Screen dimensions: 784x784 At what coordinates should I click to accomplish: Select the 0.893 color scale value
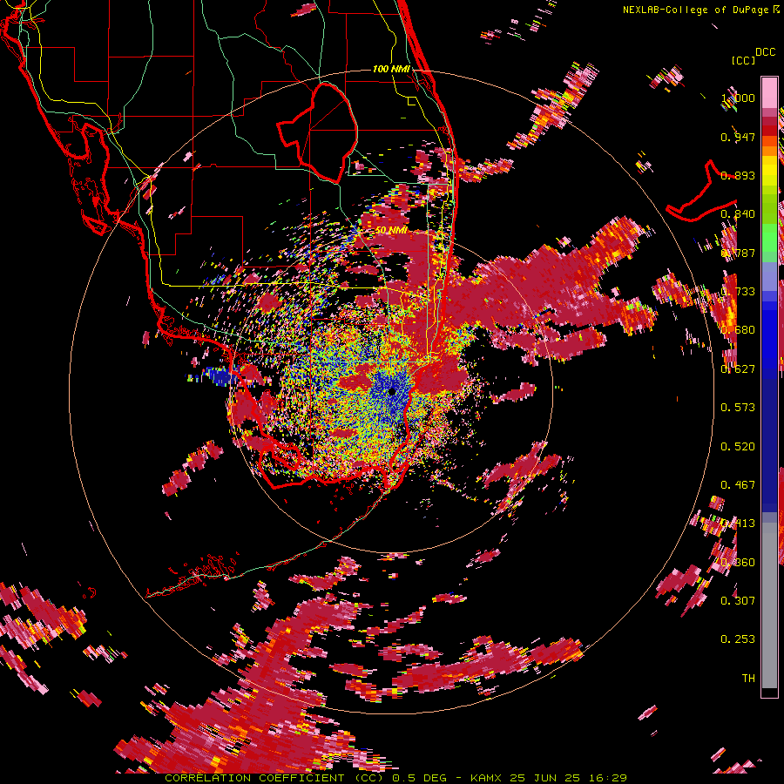738,175
